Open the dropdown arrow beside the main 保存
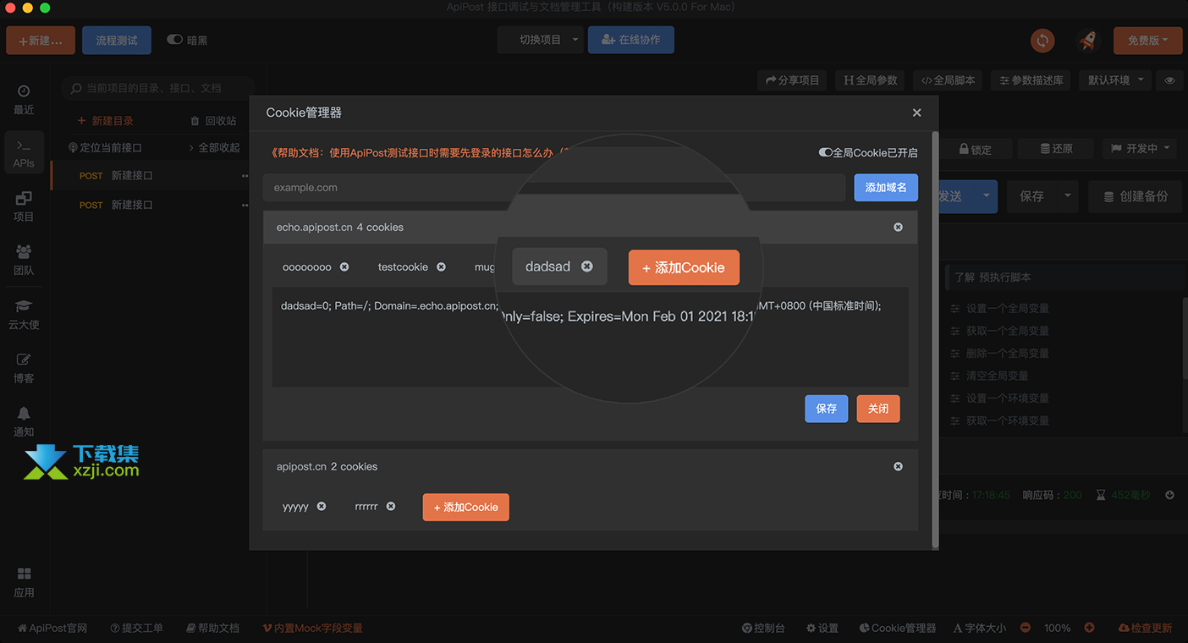Viewport: 1188px width, 643px height. (1068, 196)
